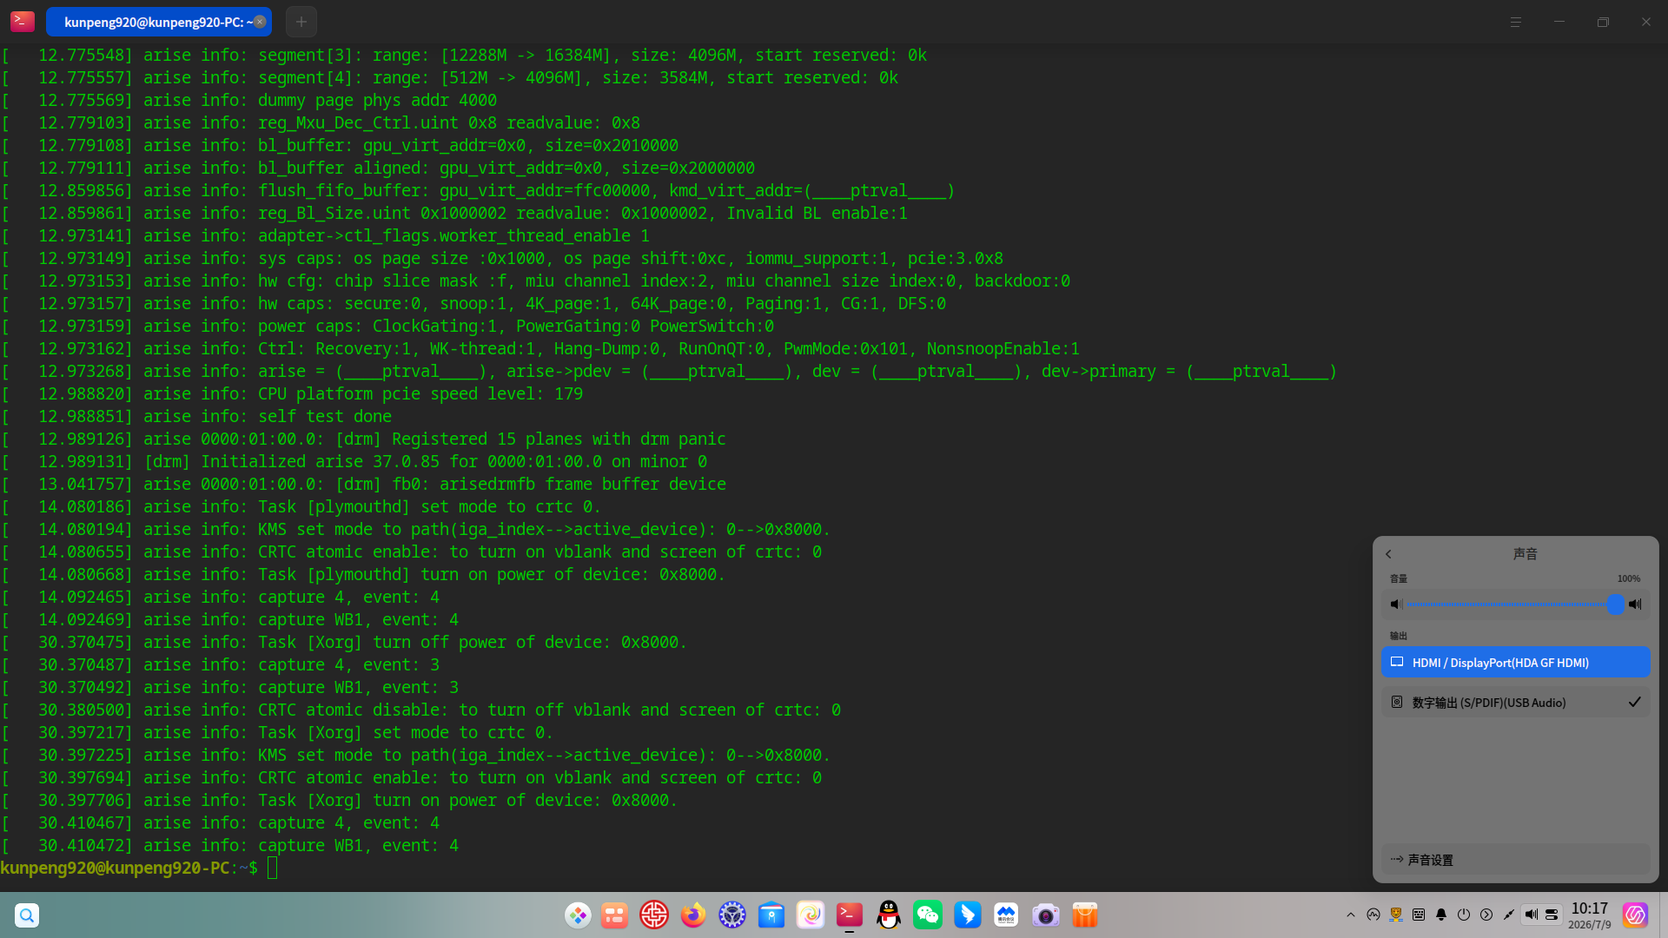Open the terminal's hamburger menu
This screenshot has height=938, width=1668.
point(1515,23)
